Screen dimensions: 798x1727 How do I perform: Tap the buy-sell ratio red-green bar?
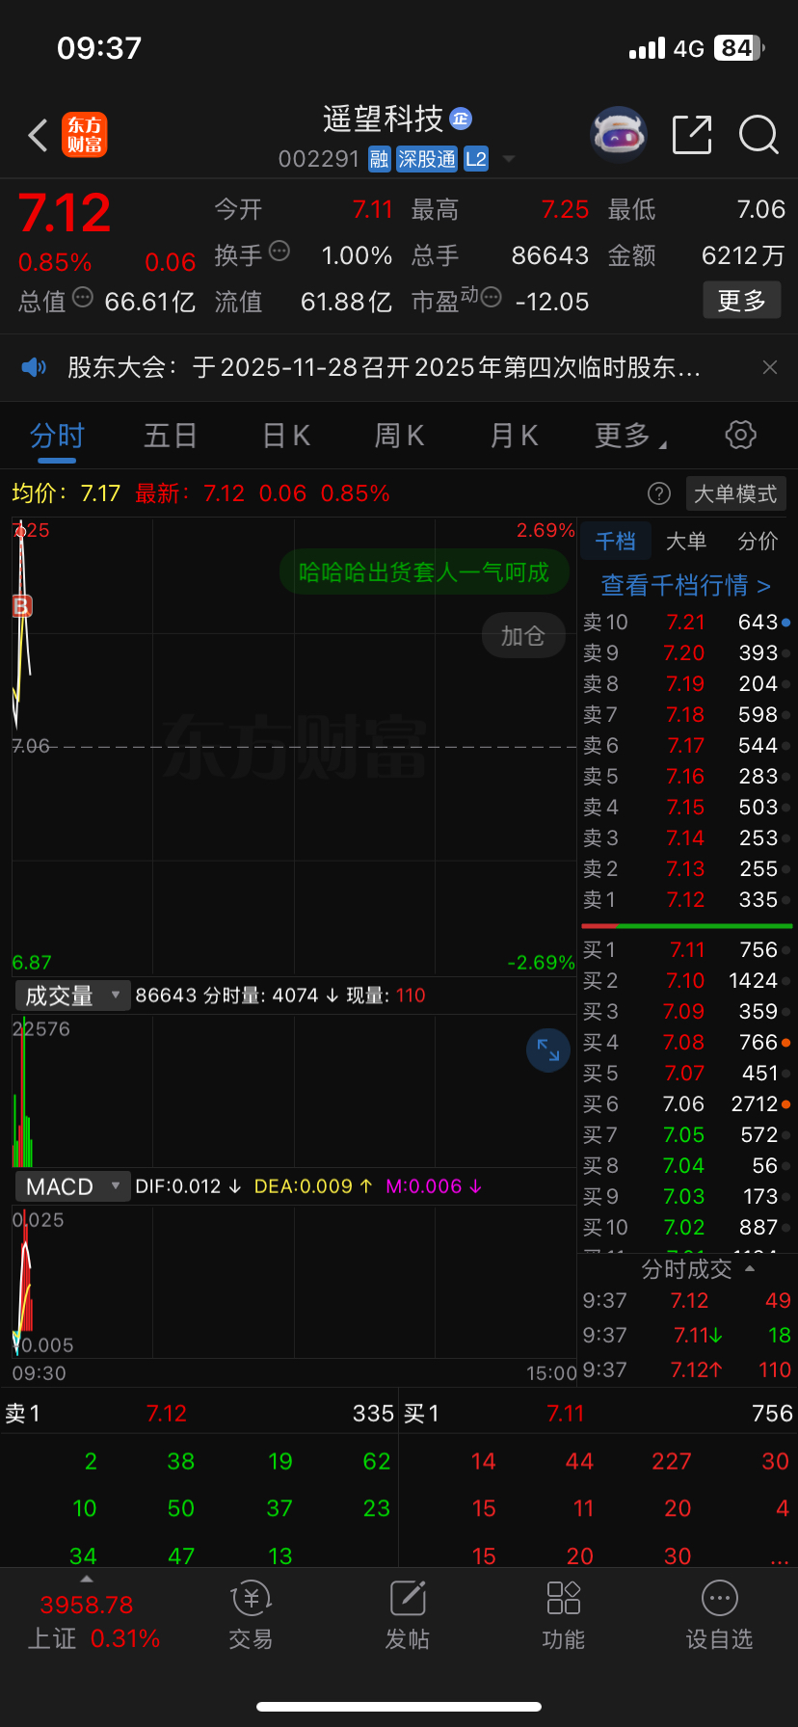[687, 926]
